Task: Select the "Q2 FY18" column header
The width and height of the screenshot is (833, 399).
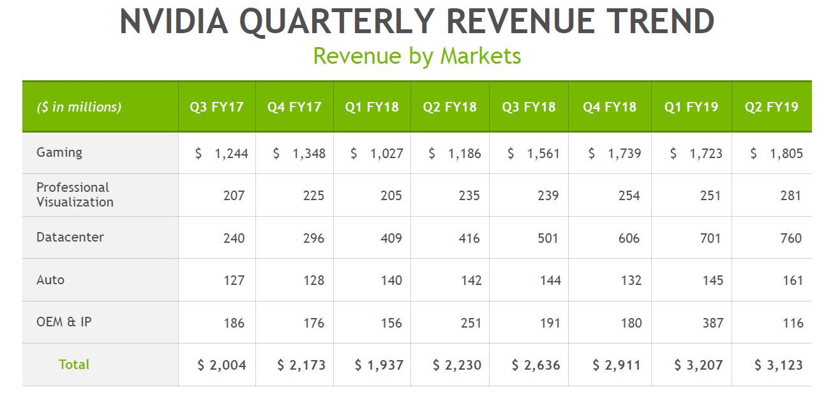Action: click(450, 107)
